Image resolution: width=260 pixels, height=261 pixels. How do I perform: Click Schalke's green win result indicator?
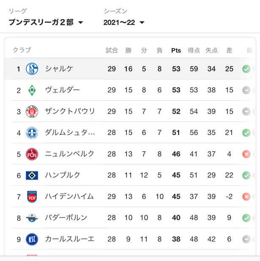(x=246, y=69)
